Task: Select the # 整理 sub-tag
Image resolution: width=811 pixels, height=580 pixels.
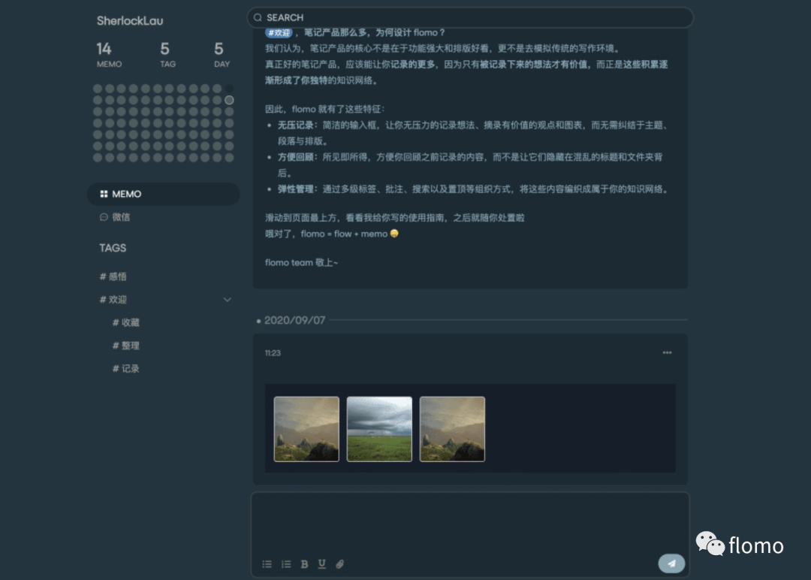Action: point(126,346)
